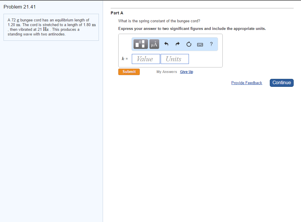
Task: Focus the Units input field
Action: tap(175, 59)
